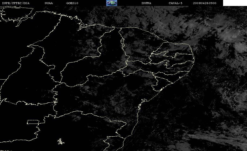This screenshot has width=247, height=151.
Task: Click the small island cluster outline at bottom
Action: click(61, 141)
